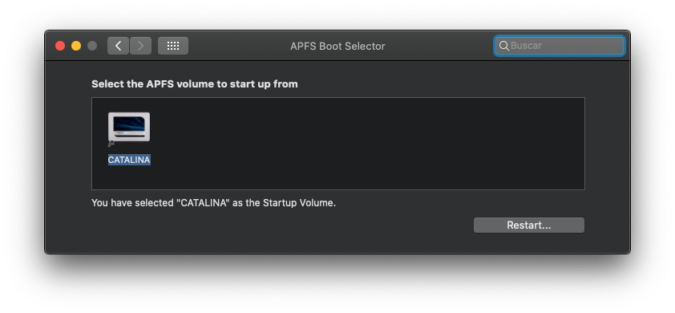Screen dimensions: 675x313
Task: Select the highlighted CATALINA volume label
Action: 129,160
